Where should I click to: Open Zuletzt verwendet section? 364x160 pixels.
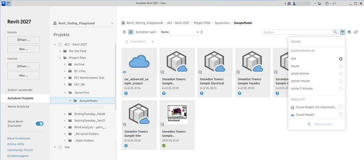pos(20,90)
